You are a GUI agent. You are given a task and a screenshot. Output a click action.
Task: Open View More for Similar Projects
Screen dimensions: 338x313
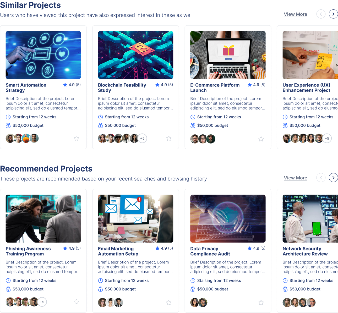pyautogui.click(x=296, y=14)
